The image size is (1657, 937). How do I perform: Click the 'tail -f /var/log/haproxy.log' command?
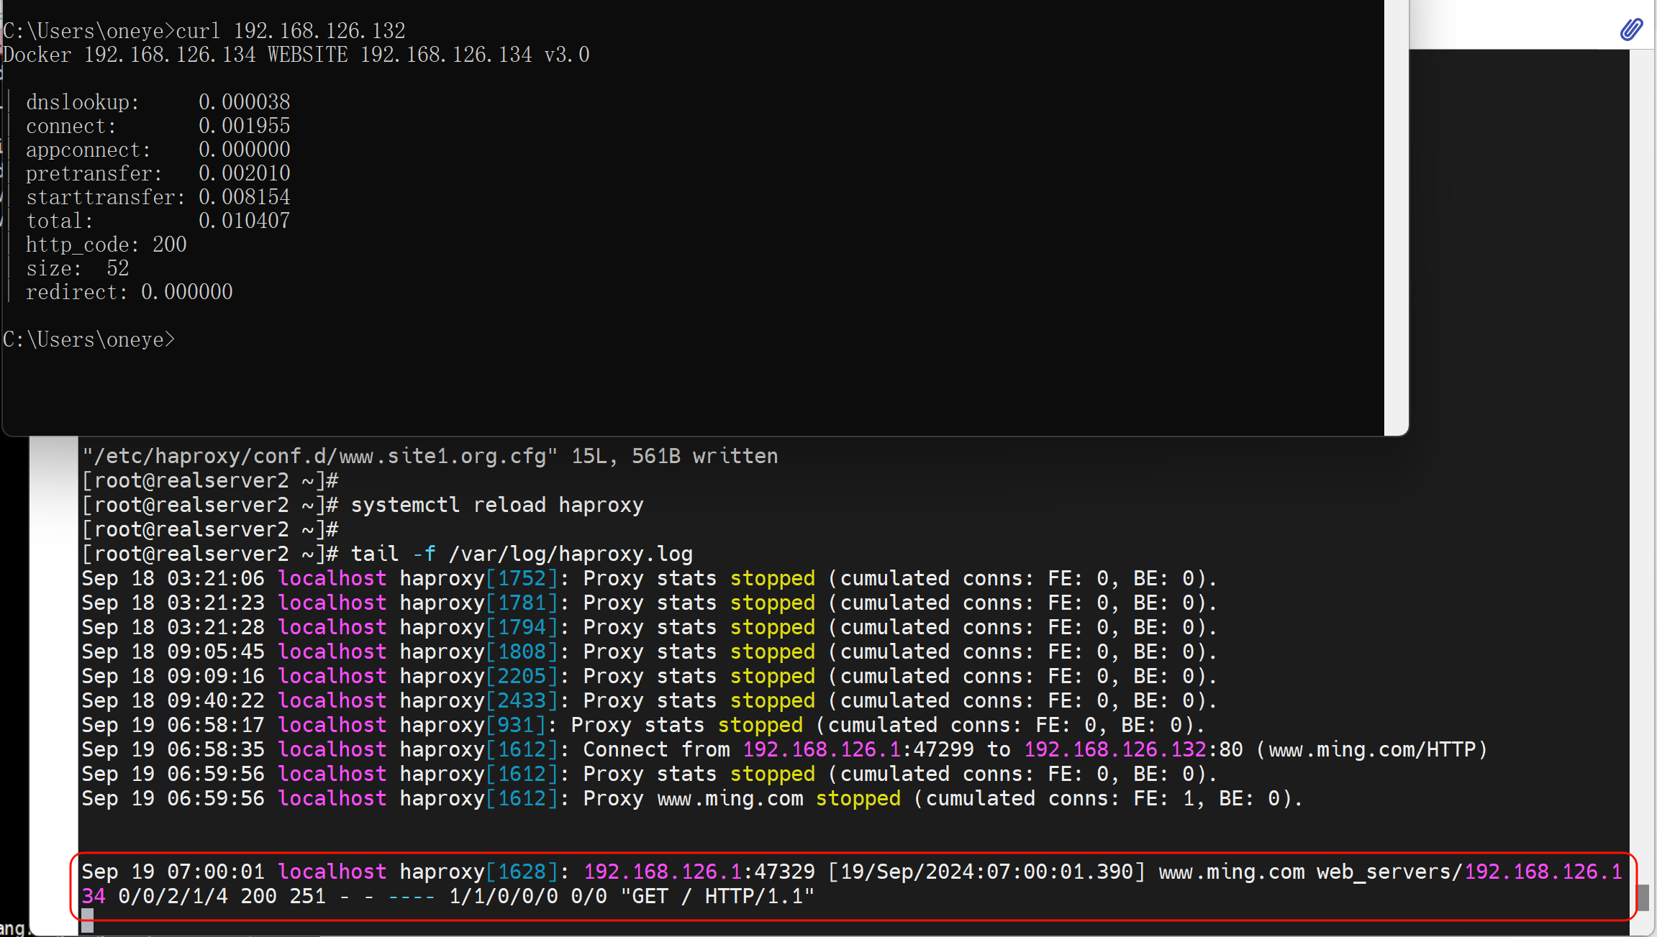[x=522, y=554]
